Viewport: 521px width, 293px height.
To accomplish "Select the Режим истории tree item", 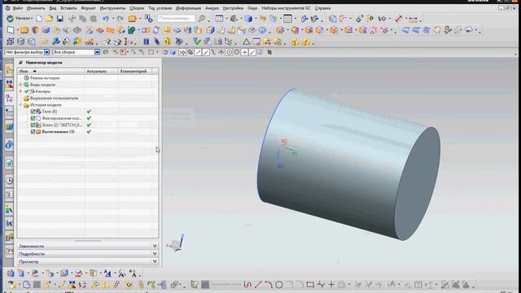I will point(45,78).
